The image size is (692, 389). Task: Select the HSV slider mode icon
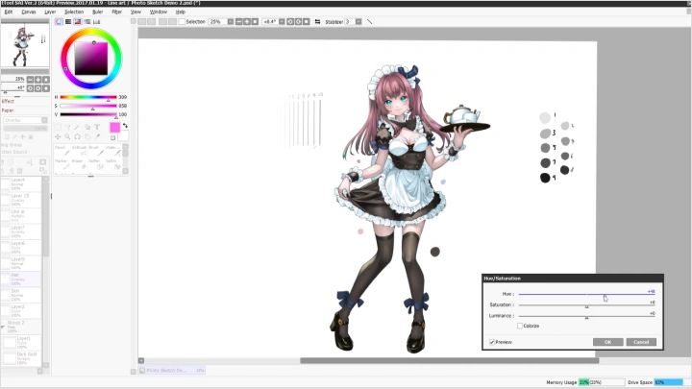pos(78,21)
